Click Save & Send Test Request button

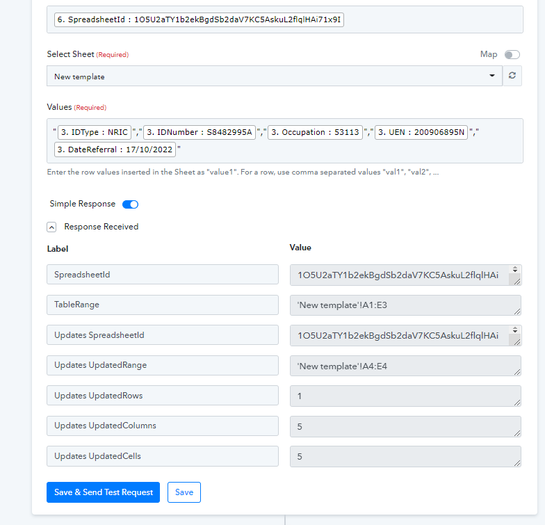pyautogui.click(x=103, y=492)
